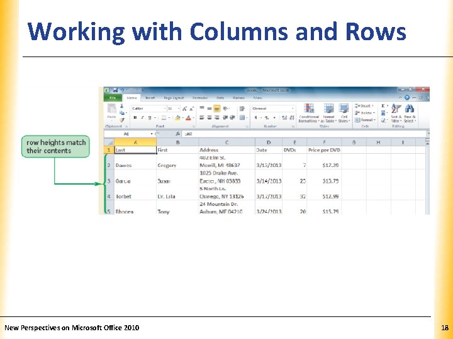
Task: Click the Decrease Decimal icon
Action: click(292, 117)
